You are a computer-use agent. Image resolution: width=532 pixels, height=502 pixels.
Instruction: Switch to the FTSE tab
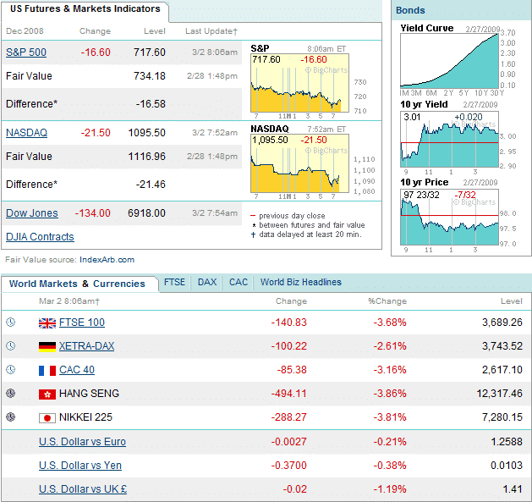click(x=174, y=283)
